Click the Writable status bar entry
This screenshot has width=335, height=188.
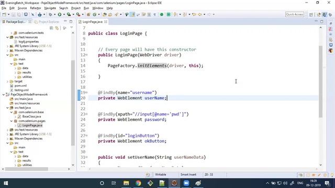161,174
